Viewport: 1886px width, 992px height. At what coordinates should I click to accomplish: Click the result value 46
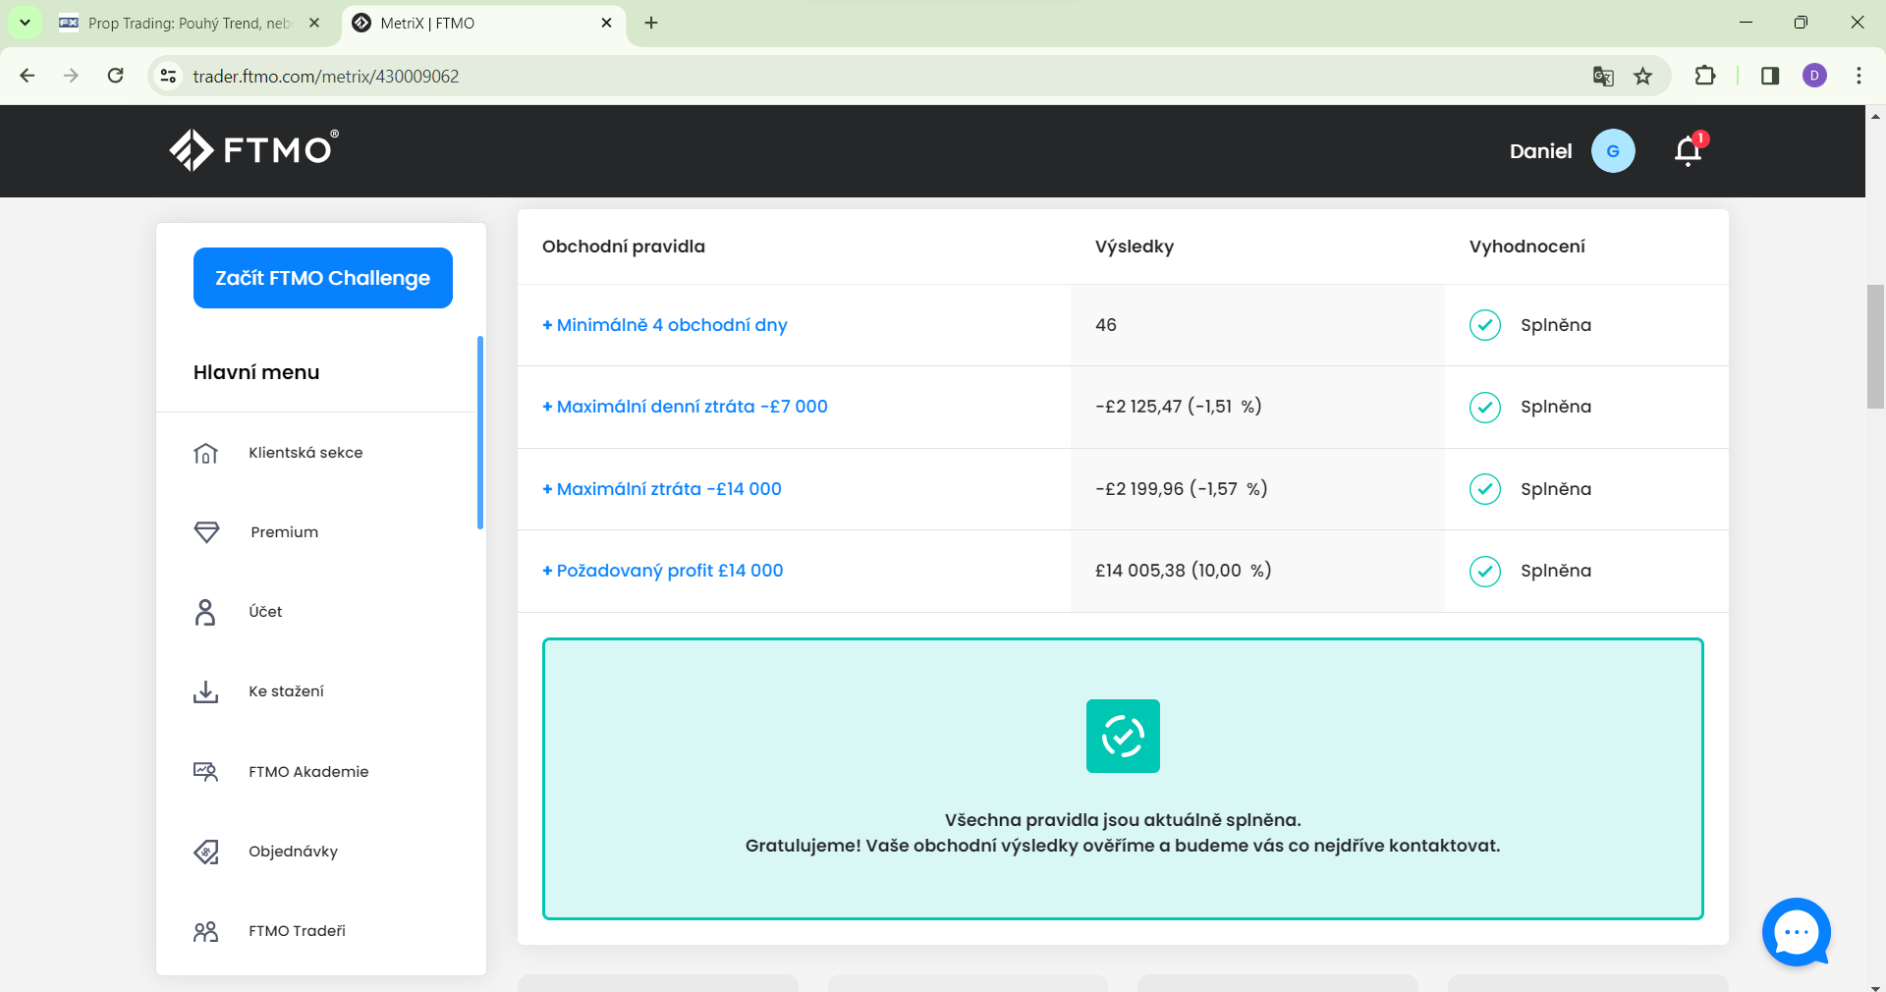1106,325
